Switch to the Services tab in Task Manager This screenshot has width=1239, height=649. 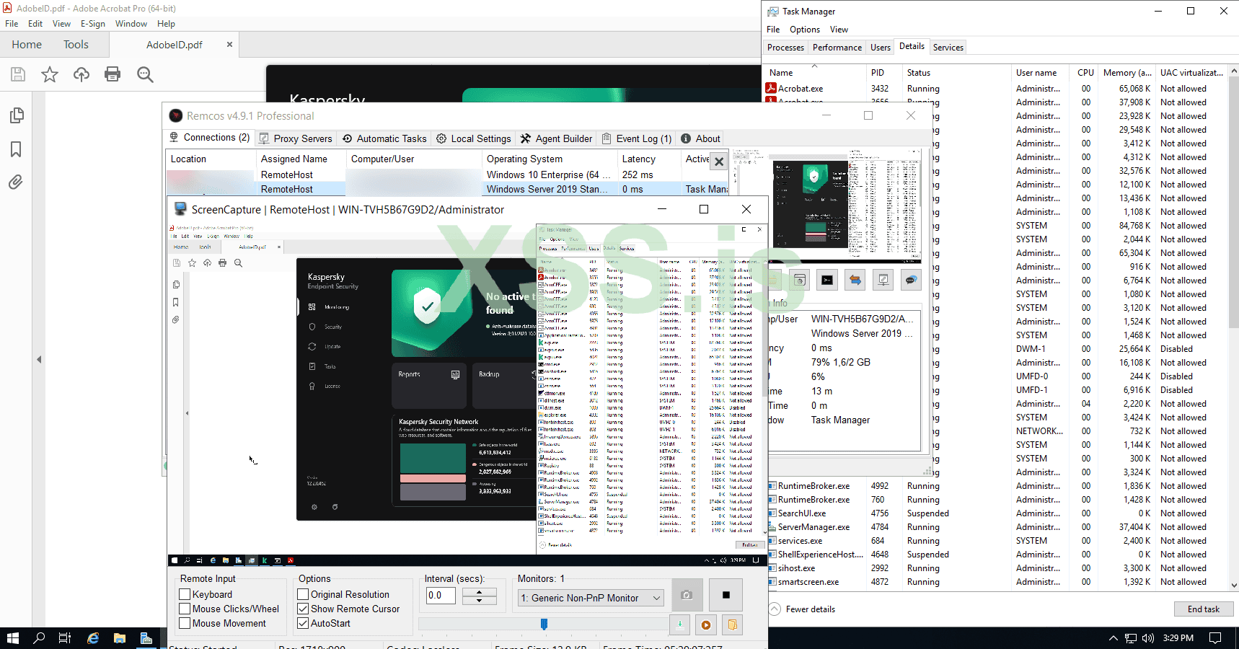pyautogui.click(x=948, y=48)
